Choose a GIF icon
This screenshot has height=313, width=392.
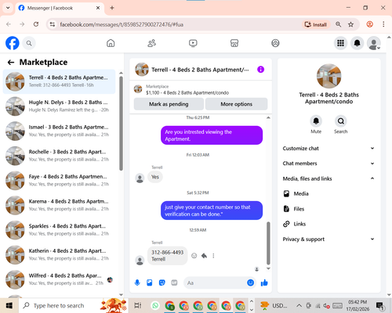(x=174, y=282)
